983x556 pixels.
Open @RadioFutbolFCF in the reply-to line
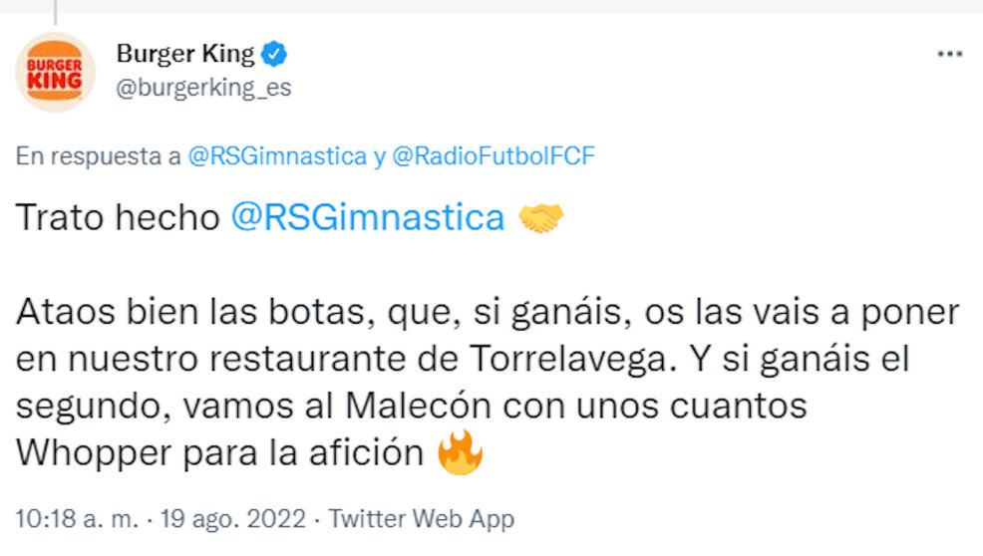point(493,156)
